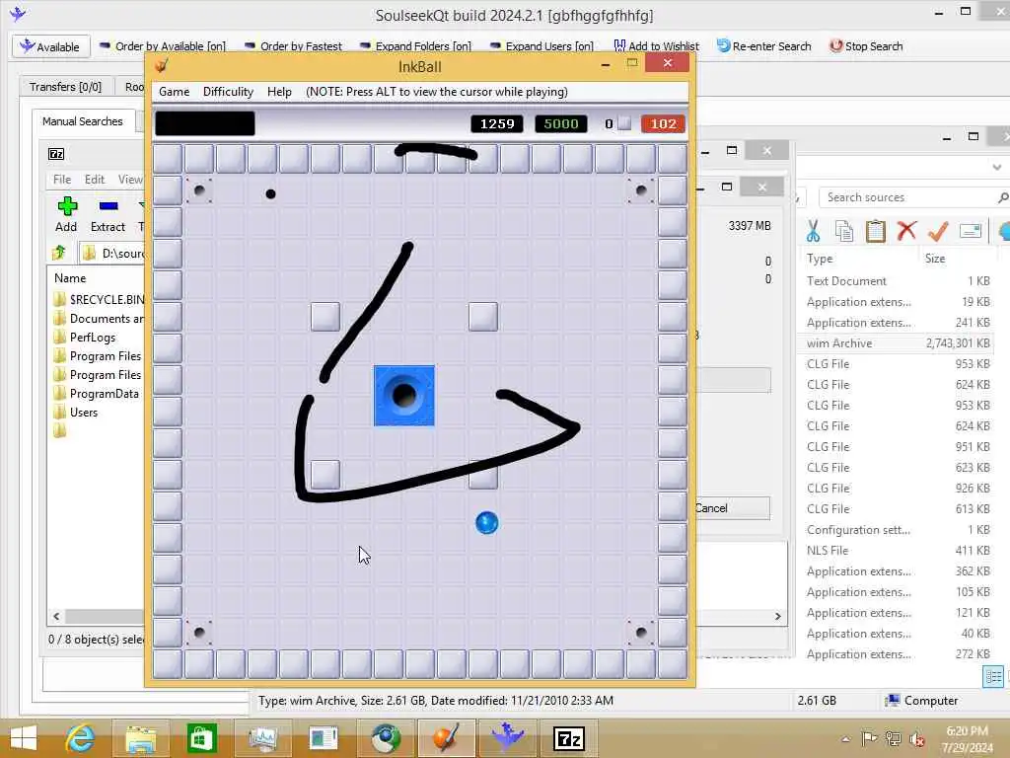Toggle Order by Available option
Image resolution: width=1010 pixels, height=758 pixels.
coord(163,46)
